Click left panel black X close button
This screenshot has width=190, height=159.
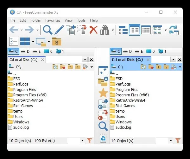pos(91,59)
